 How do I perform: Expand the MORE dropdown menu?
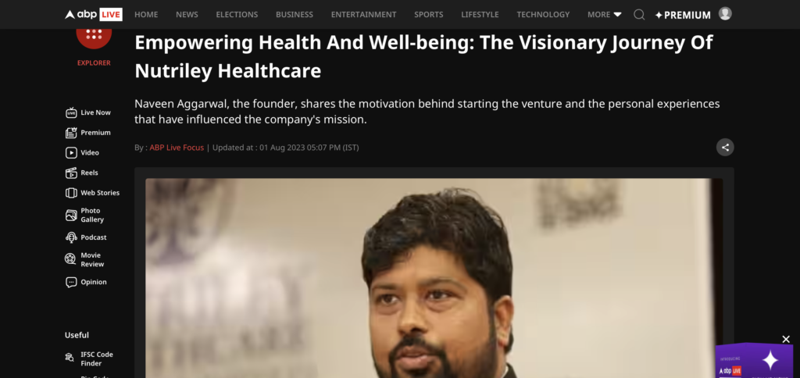pyautogui.click(x=604, y=15)
